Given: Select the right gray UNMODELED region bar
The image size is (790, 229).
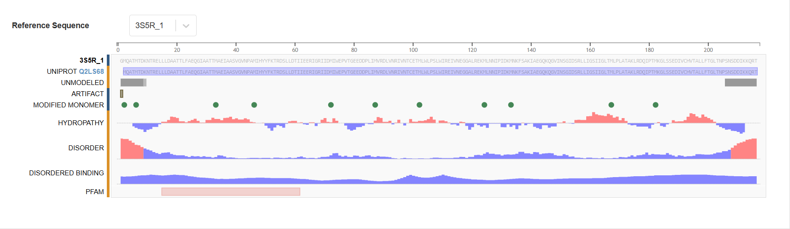Looking at the screenshot, I should tap(741, 83).
